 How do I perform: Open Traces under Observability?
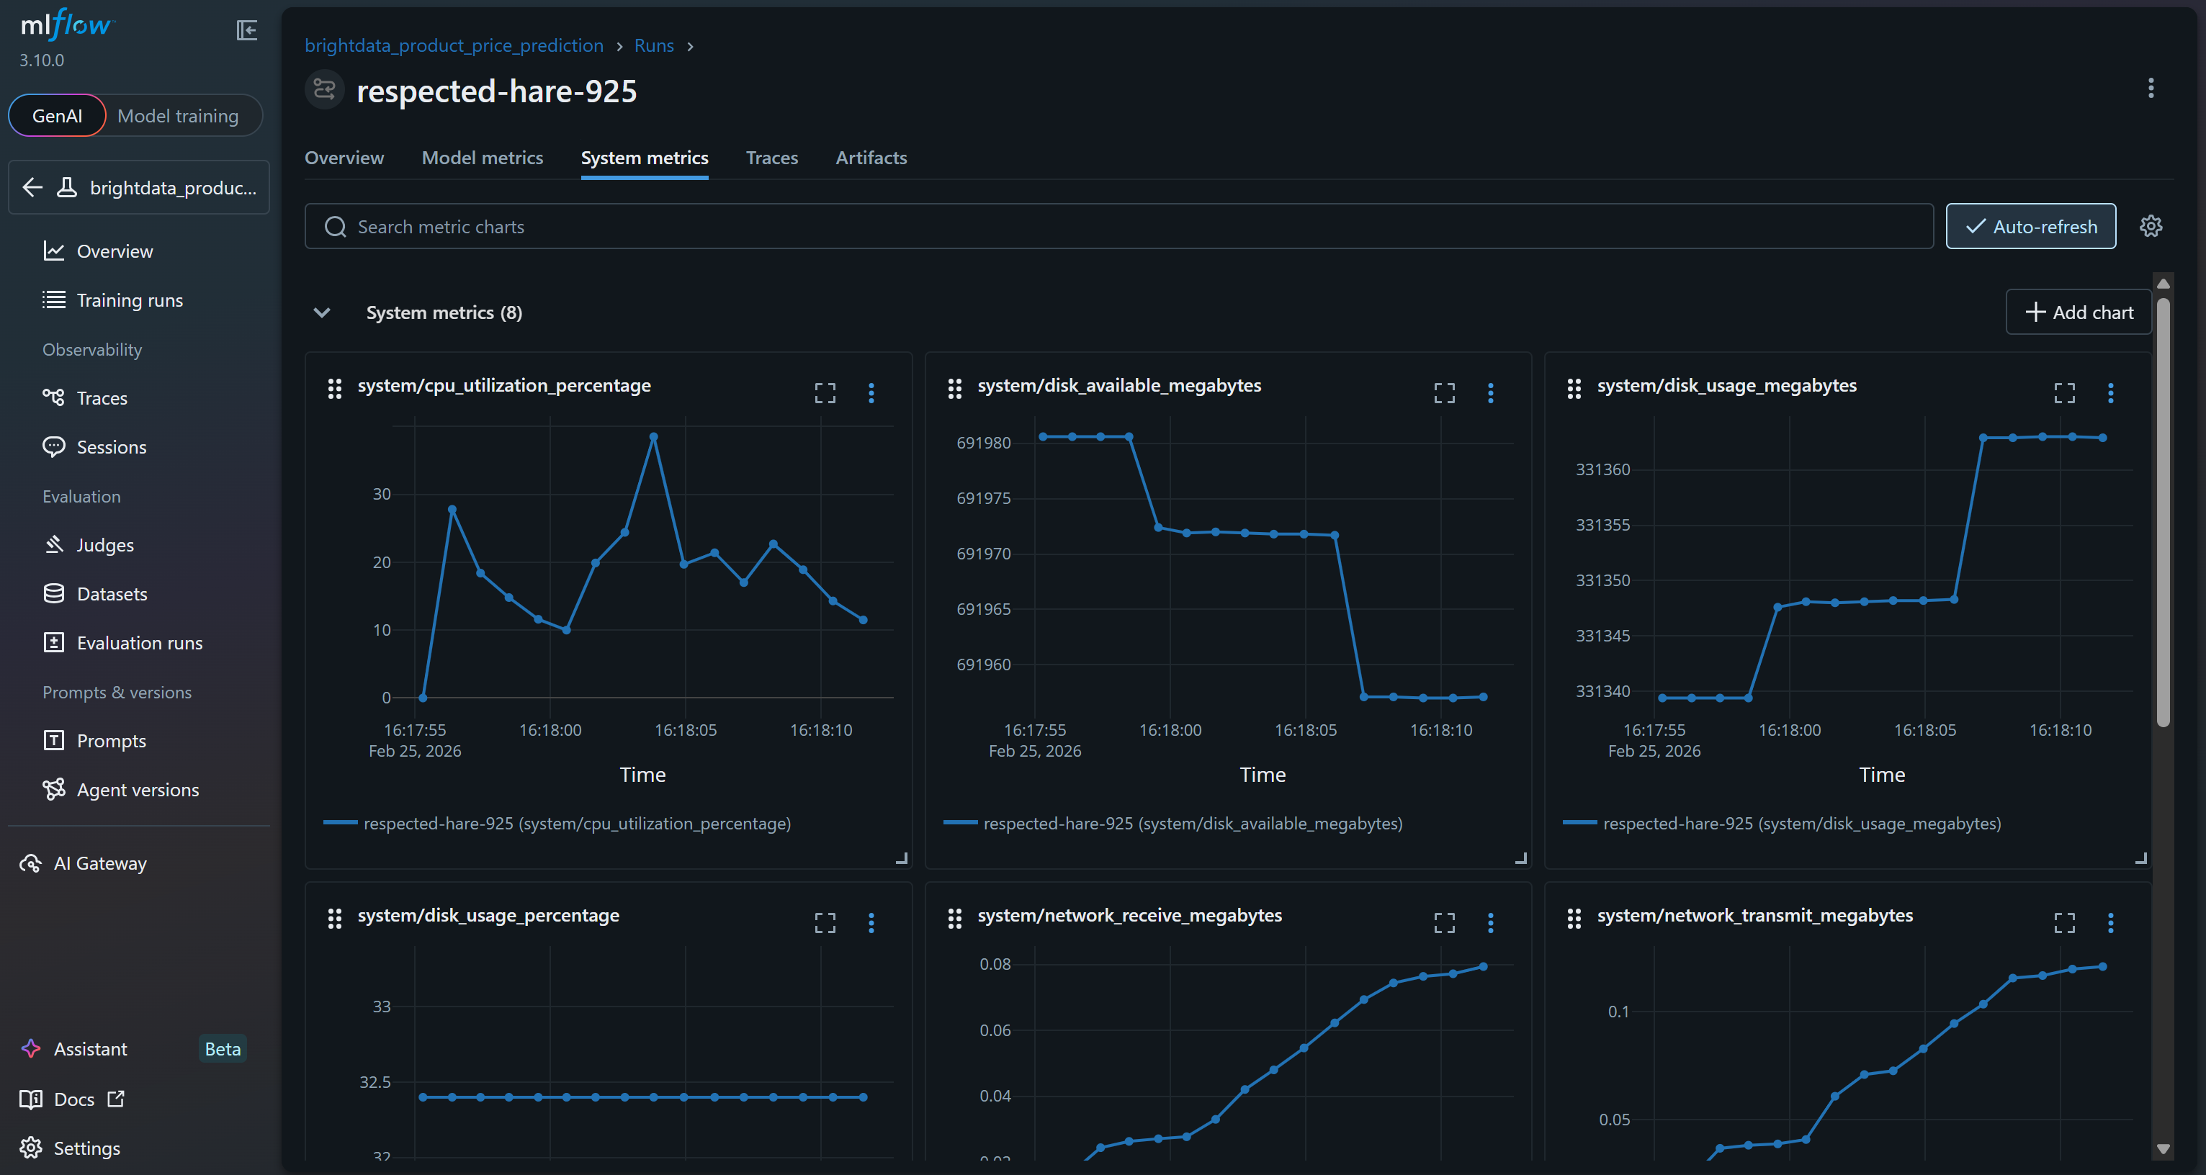101,397
